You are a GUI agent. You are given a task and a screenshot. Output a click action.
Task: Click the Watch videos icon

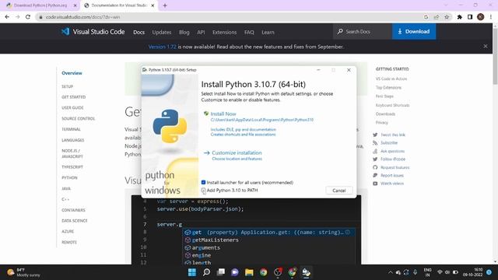(375, 184)
